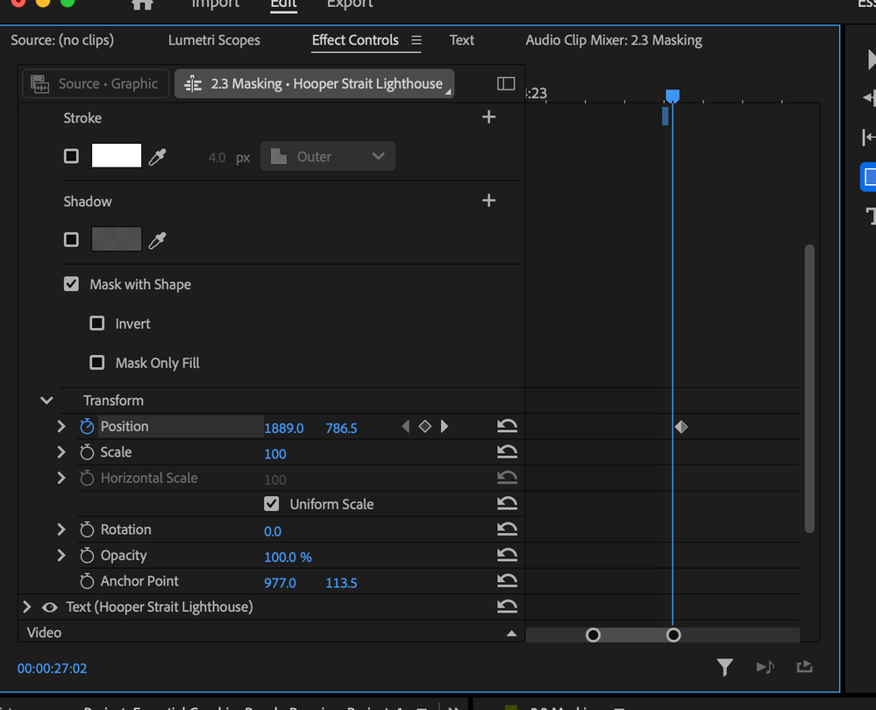Open the Outer stroke position dropdown
Image resolution: width=876 pixels, height=710 pixels.
pyautogui.click(x=328, y=156)
